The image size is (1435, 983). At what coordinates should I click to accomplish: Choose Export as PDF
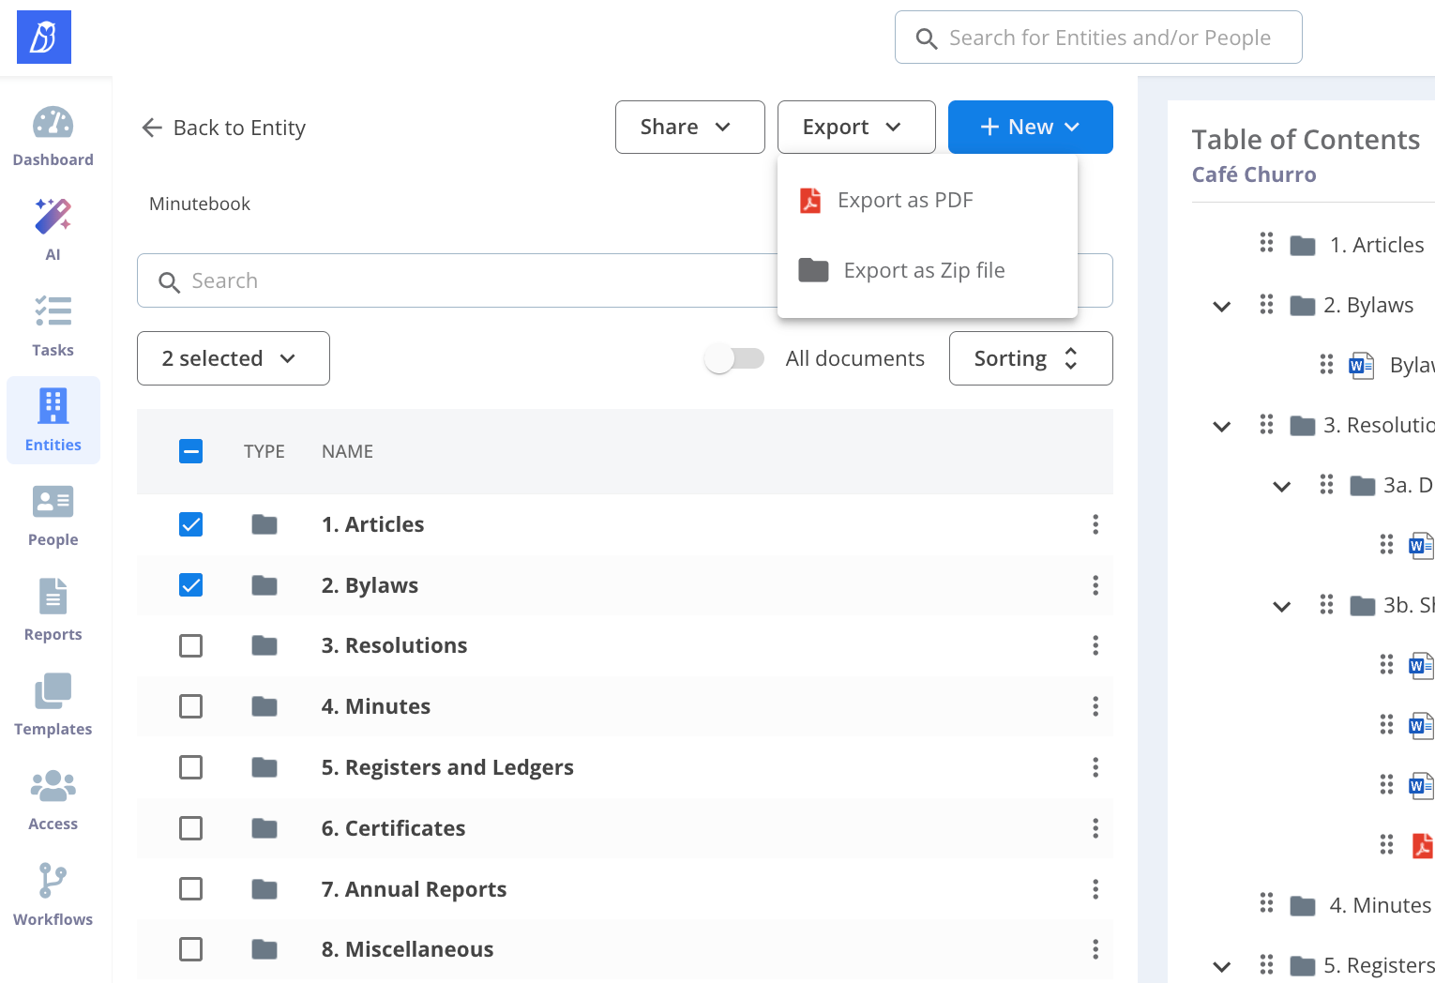coord(904,201)
